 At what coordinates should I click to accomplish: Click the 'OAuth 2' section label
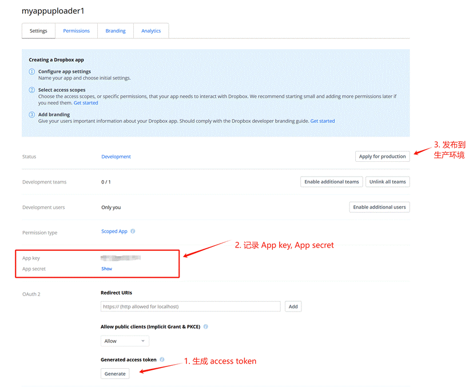31,294
